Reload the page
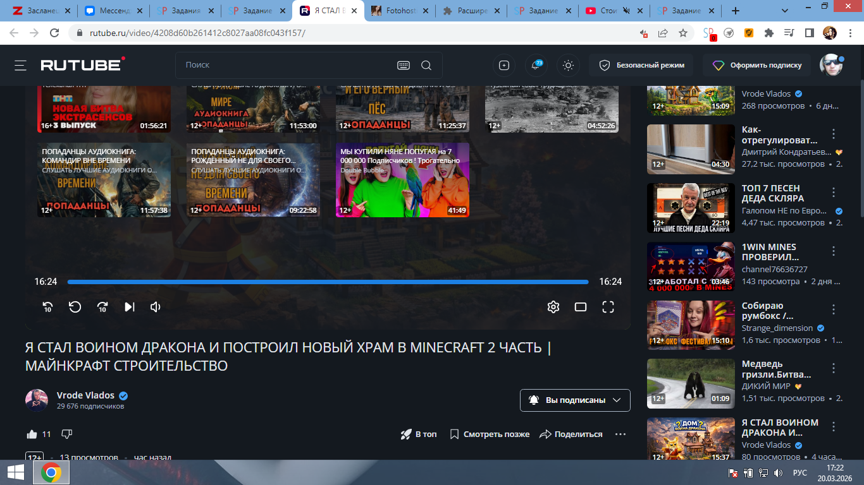Viewport: 864px width, 485px height. pos(55,33)
